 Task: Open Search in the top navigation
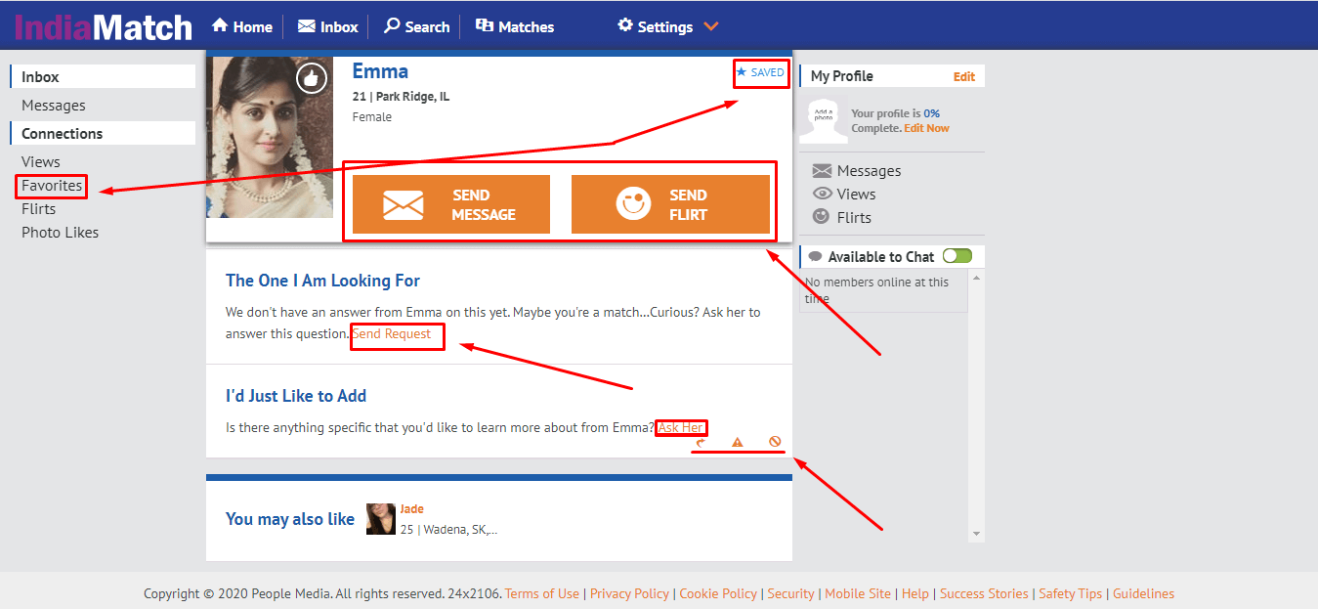click(416, 26)
